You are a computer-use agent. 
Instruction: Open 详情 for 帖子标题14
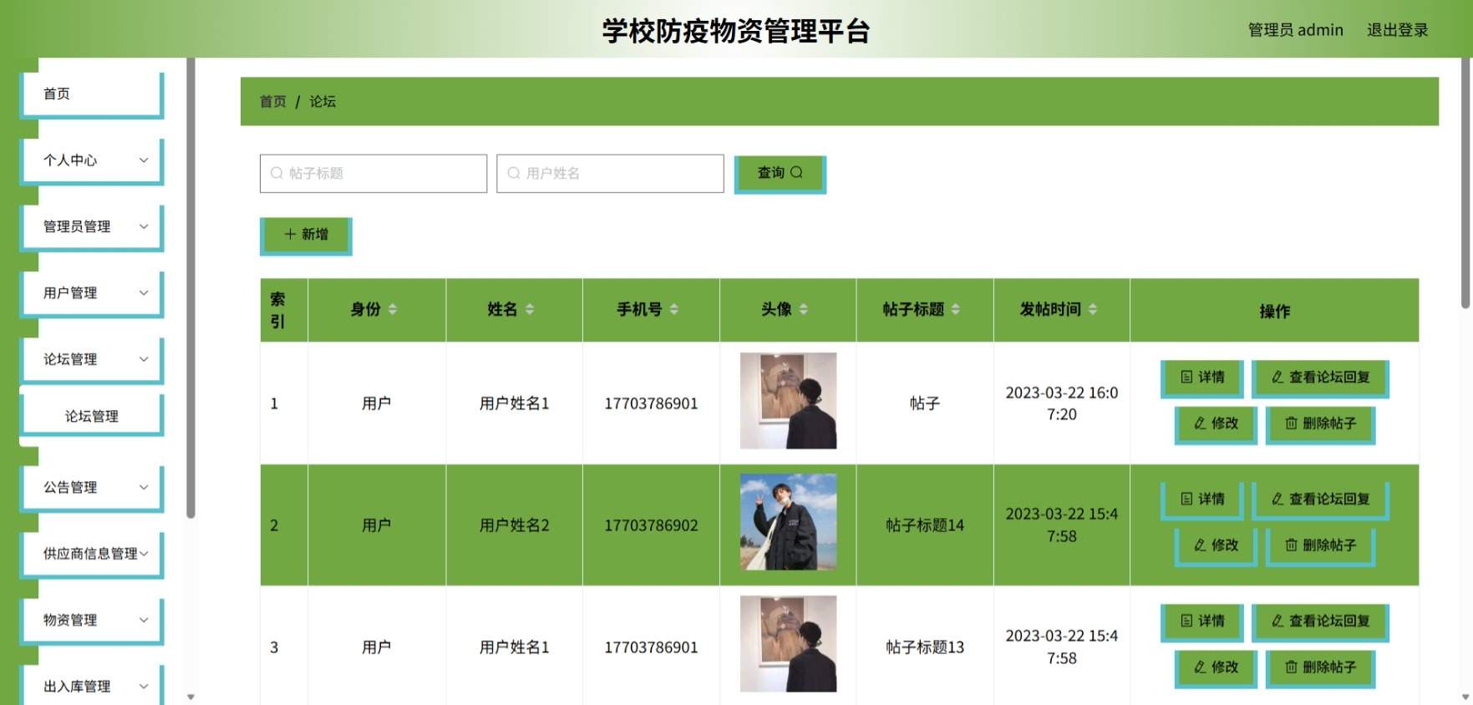pos(1202,500)
